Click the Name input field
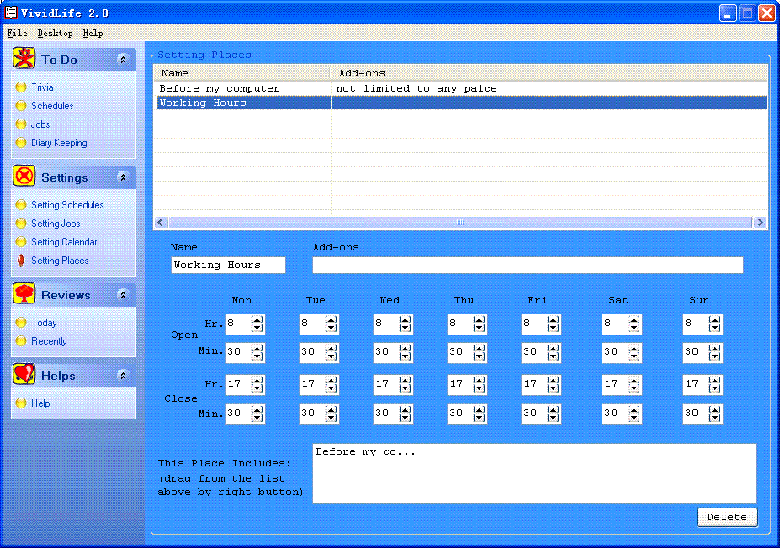780x548 pixels. click(x=228, y=266)
